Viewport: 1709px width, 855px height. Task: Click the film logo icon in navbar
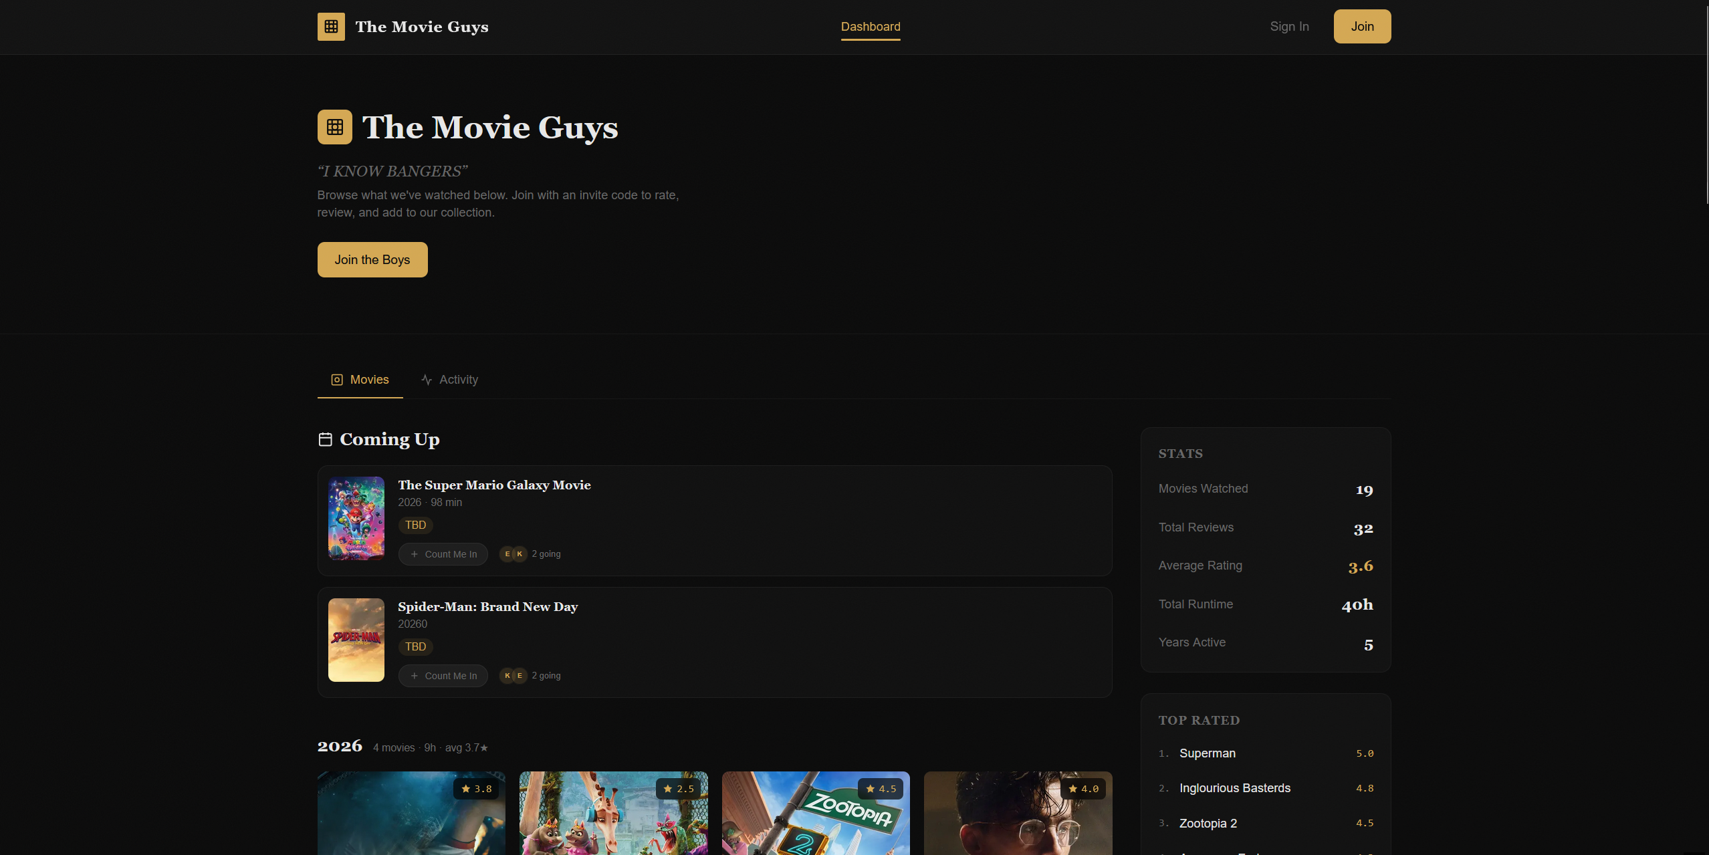pos(331,27)
